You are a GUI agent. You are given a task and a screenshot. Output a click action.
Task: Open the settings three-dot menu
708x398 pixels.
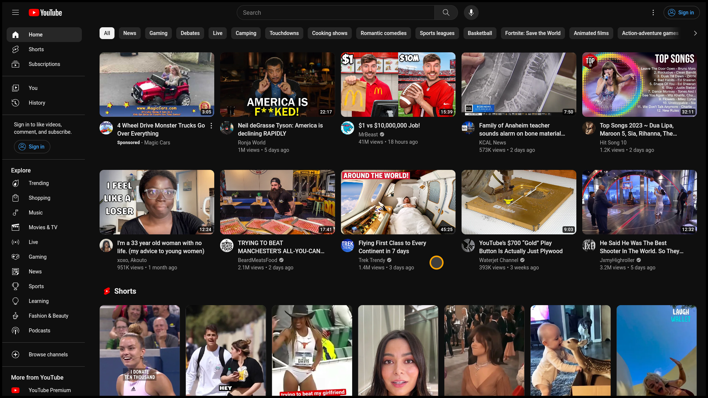point(653,13)
